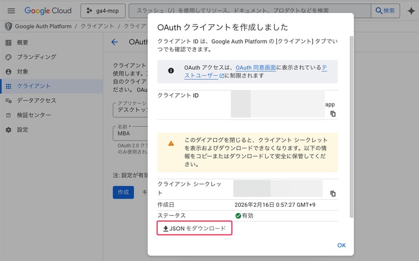Click the 概要 overview icon
Image resolution: width=419 pixels, height=261 pixels.
pos(9,43)
